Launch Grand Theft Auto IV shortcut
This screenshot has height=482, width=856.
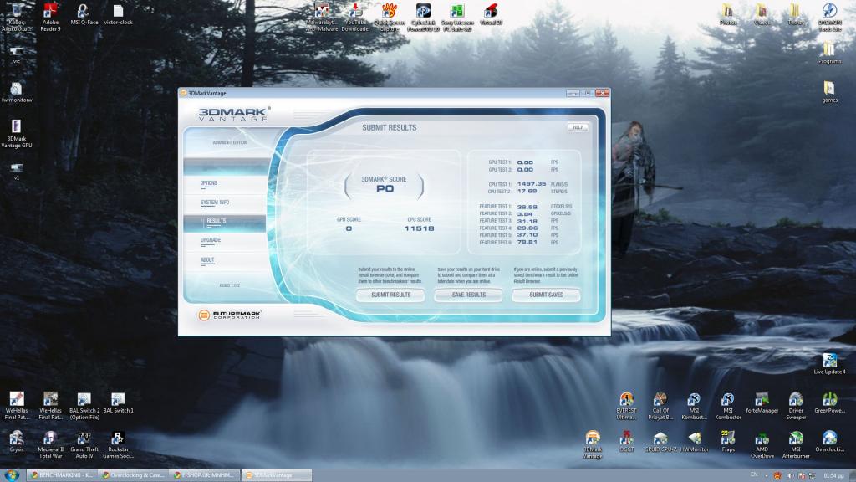point(84,444)
